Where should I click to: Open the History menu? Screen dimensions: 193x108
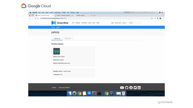pos(51,13)
